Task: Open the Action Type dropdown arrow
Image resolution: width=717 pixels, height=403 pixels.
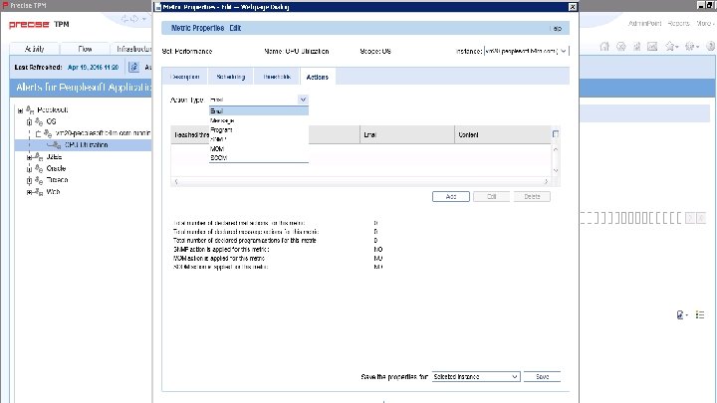Action: [x=303, y=100]
